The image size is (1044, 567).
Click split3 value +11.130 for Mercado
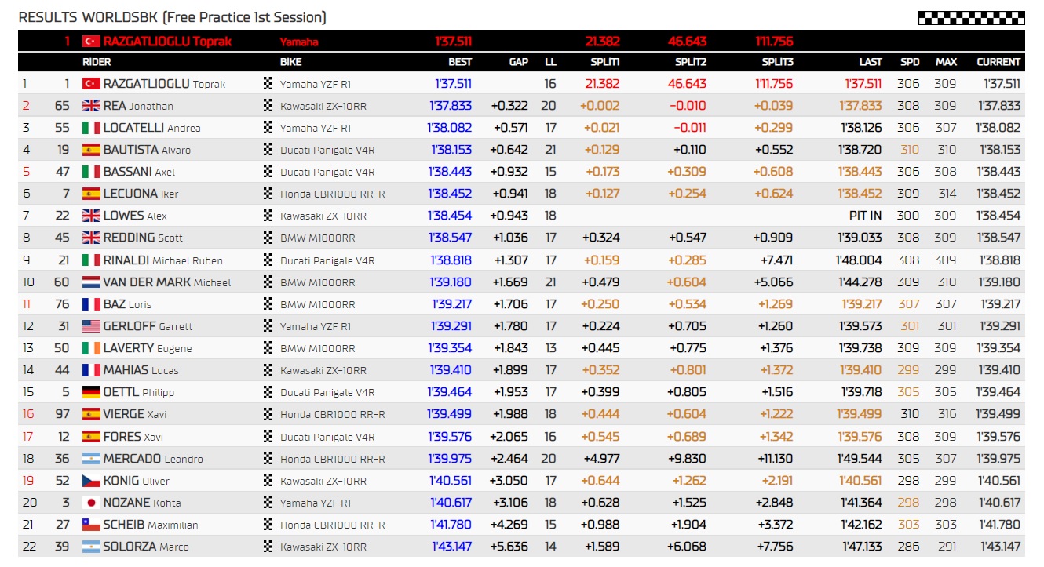(774, 458)
